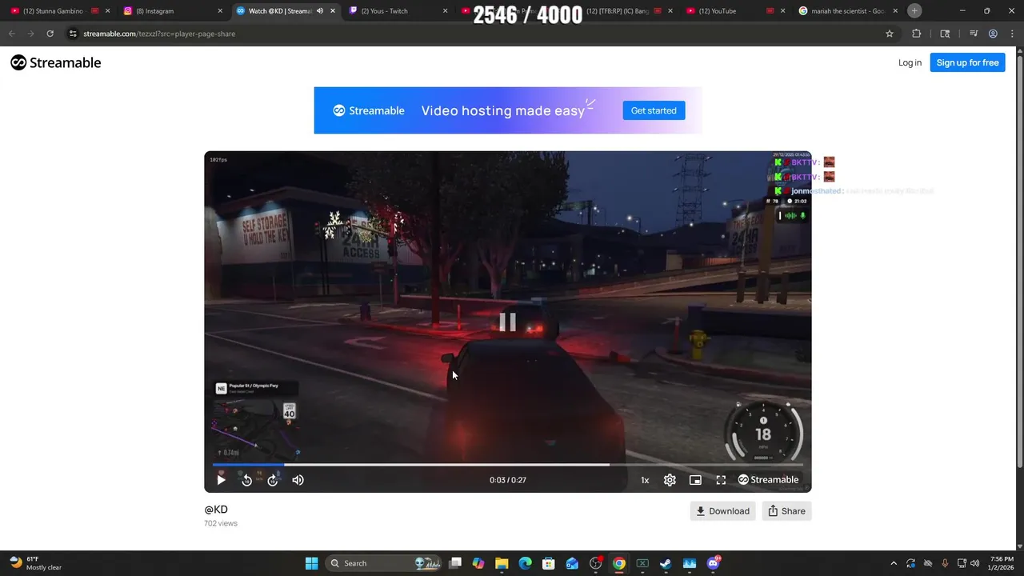
Task: Click the address bar URL
Action: 159,34
